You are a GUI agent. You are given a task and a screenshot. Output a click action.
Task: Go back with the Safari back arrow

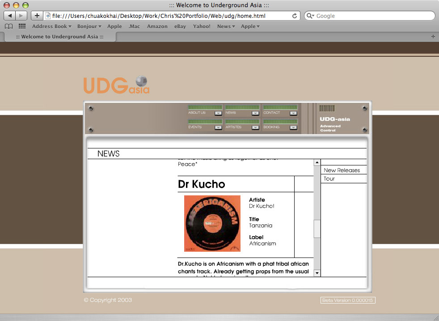click(x=10, y=16)
